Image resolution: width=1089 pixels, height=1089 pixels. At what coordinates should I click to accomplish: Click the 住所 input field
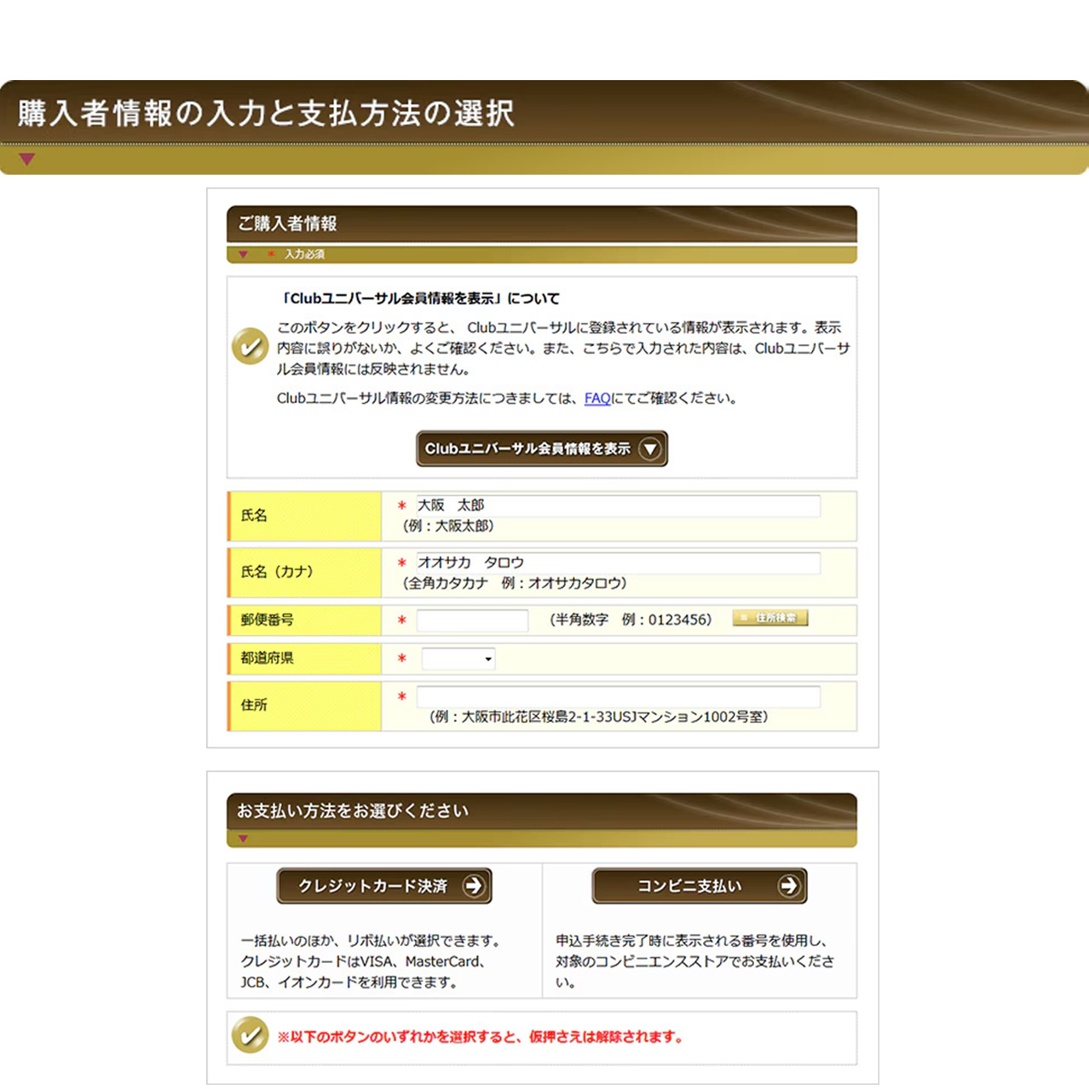(x=618, y=697)
